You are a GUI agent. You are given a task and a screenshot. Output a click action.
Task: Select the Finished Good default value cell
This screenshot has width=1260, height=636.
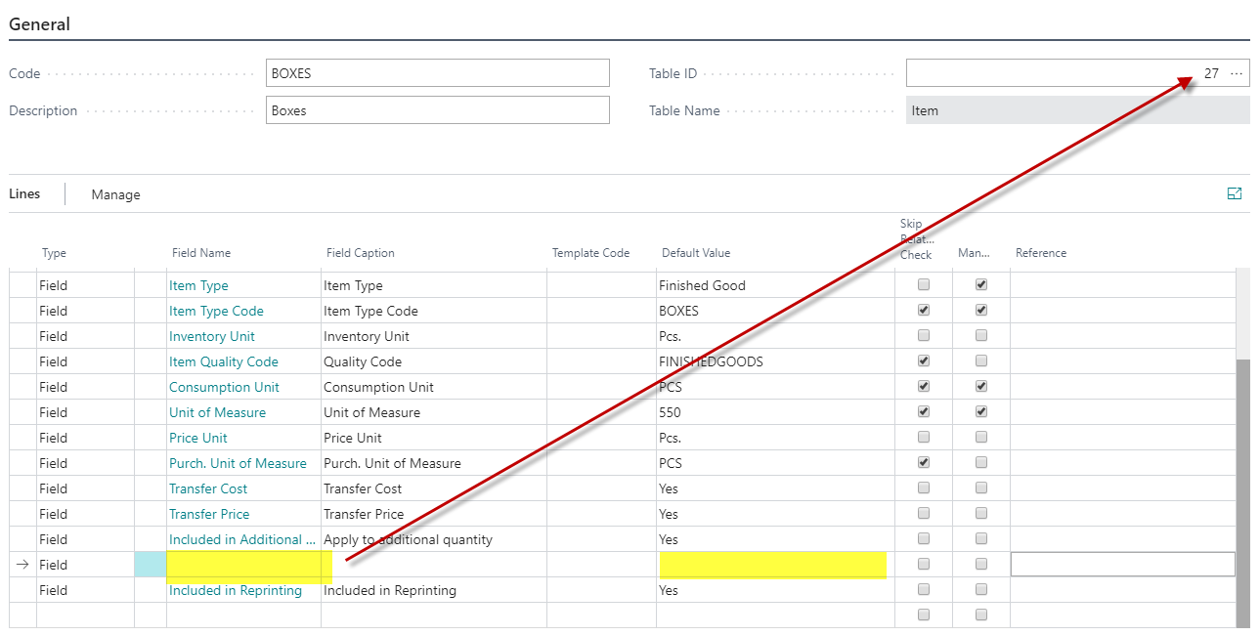click(775, 285)
